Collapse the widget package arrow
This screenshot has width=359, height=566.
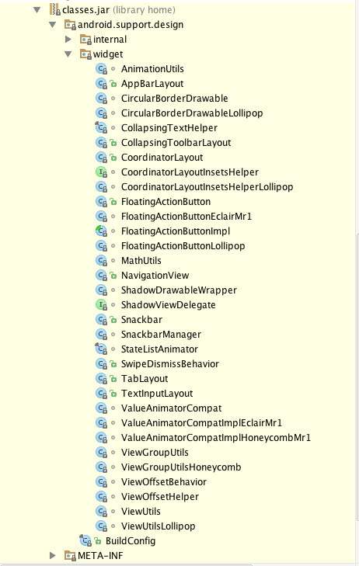point(68,54)
